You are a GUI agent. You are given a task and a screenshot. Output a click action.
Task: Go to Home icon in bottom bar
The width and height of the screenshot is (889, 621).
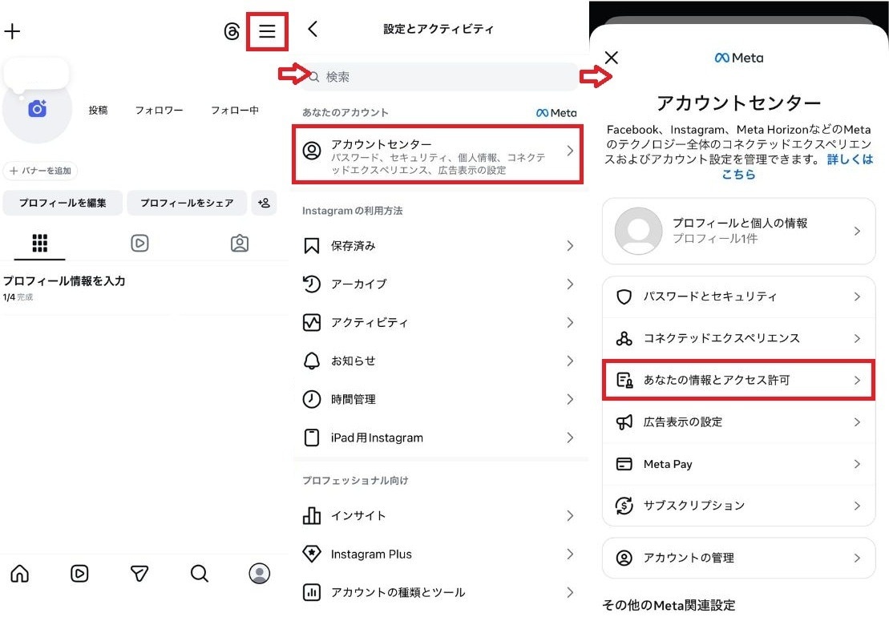[x=20, y=574]
